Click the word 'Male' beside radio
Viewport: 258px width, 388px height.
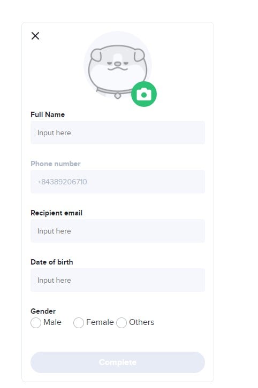52,322
